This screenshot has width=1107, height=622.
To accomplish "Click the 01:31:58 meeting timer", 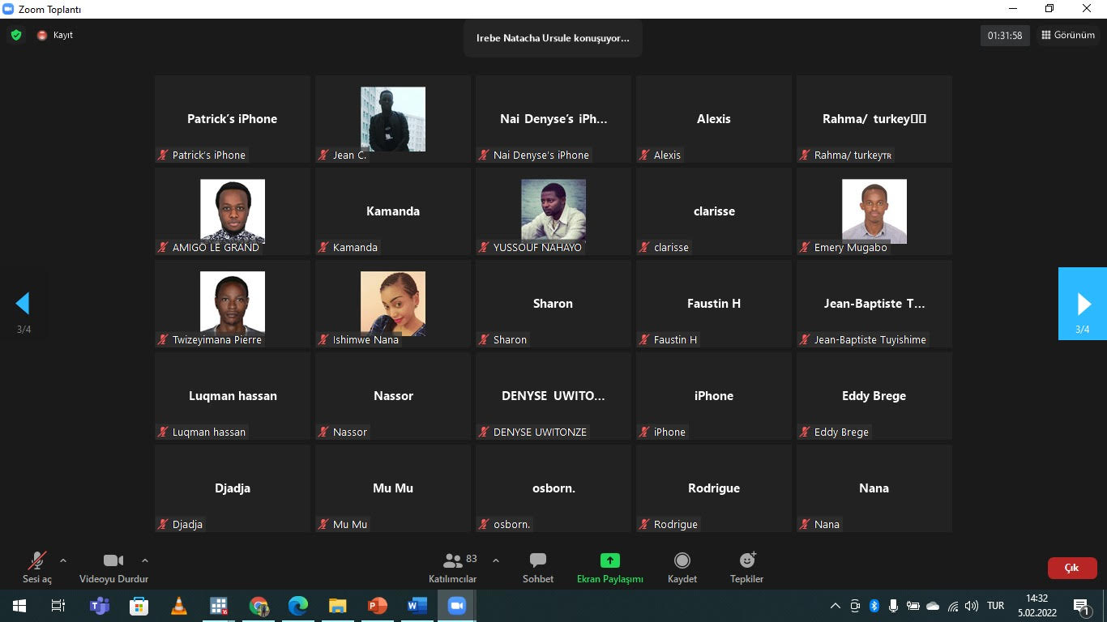I will point(1005,36).
